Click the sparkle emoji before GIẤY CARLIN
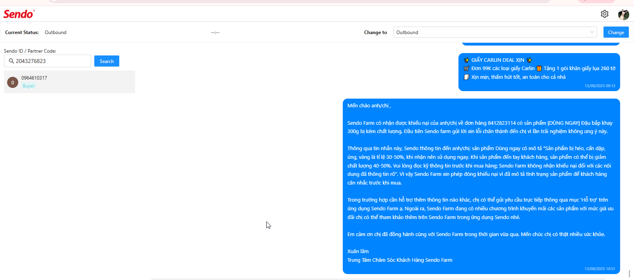 point(466,60)
